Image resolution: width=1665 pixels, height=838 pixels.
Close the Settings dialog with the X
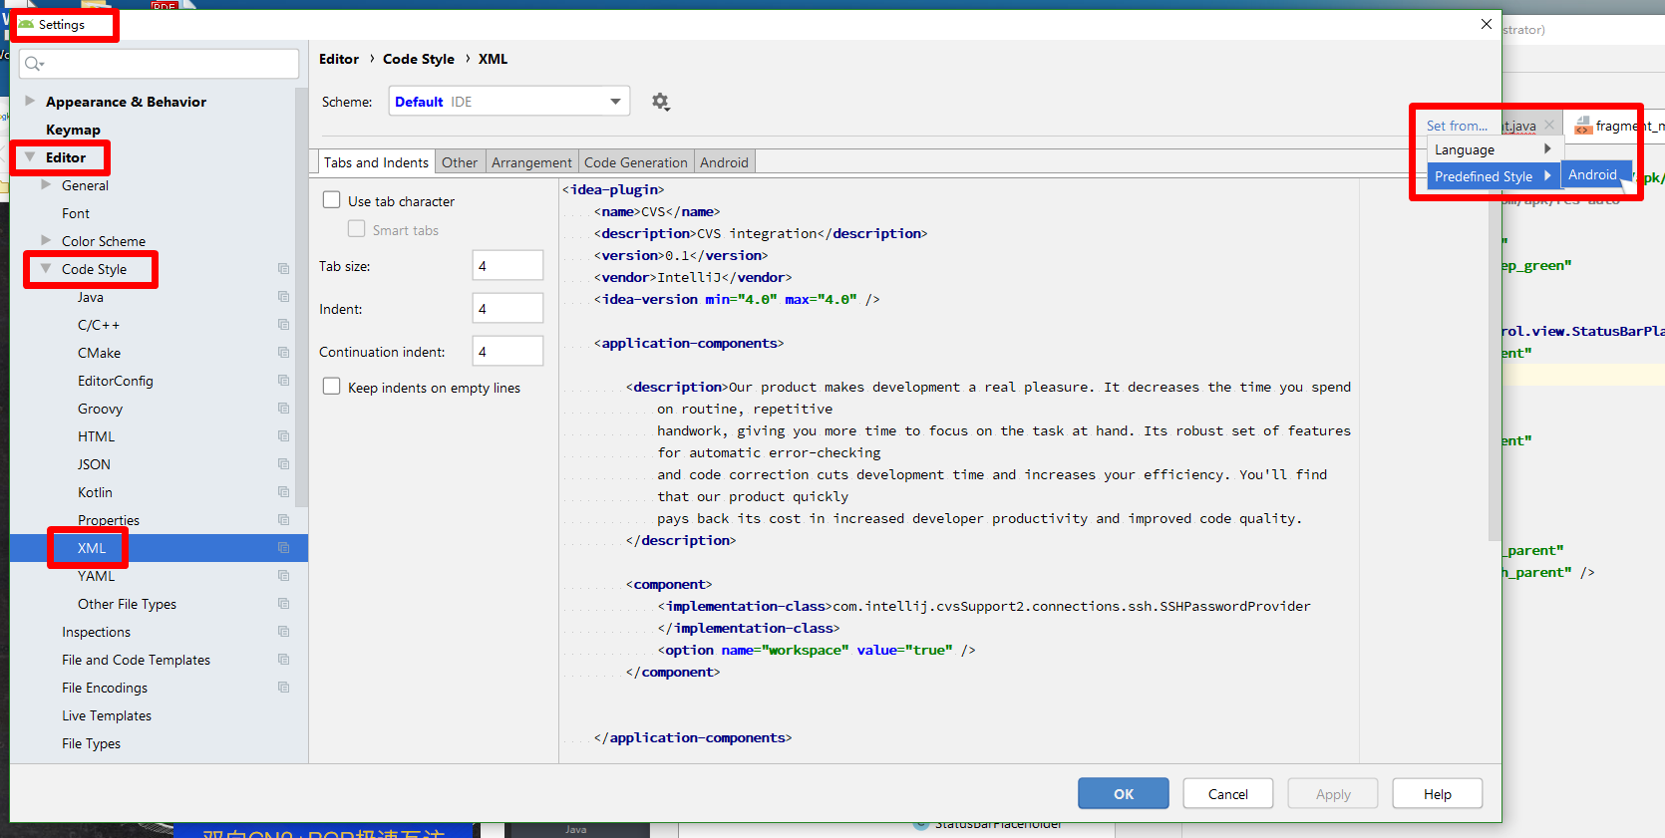[1486, 24]
